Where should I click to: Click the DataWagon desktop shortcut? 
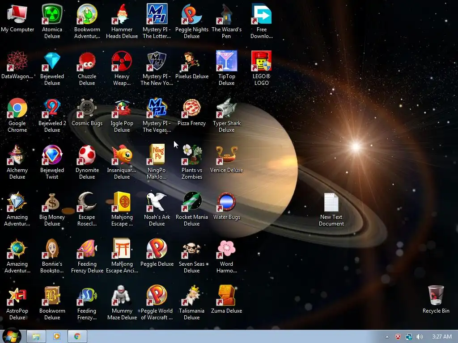click(17, 61)
